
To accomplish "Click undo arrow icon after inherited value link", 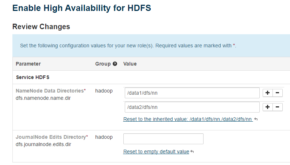I will pos(256,119).
